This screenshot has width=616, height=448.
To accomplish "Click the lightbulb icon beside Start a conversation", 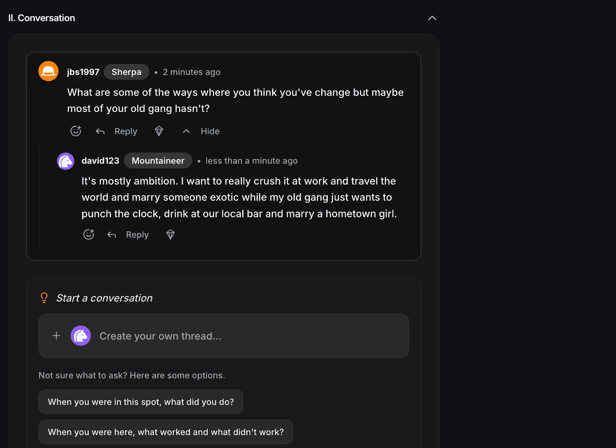I will click(44, 297).
